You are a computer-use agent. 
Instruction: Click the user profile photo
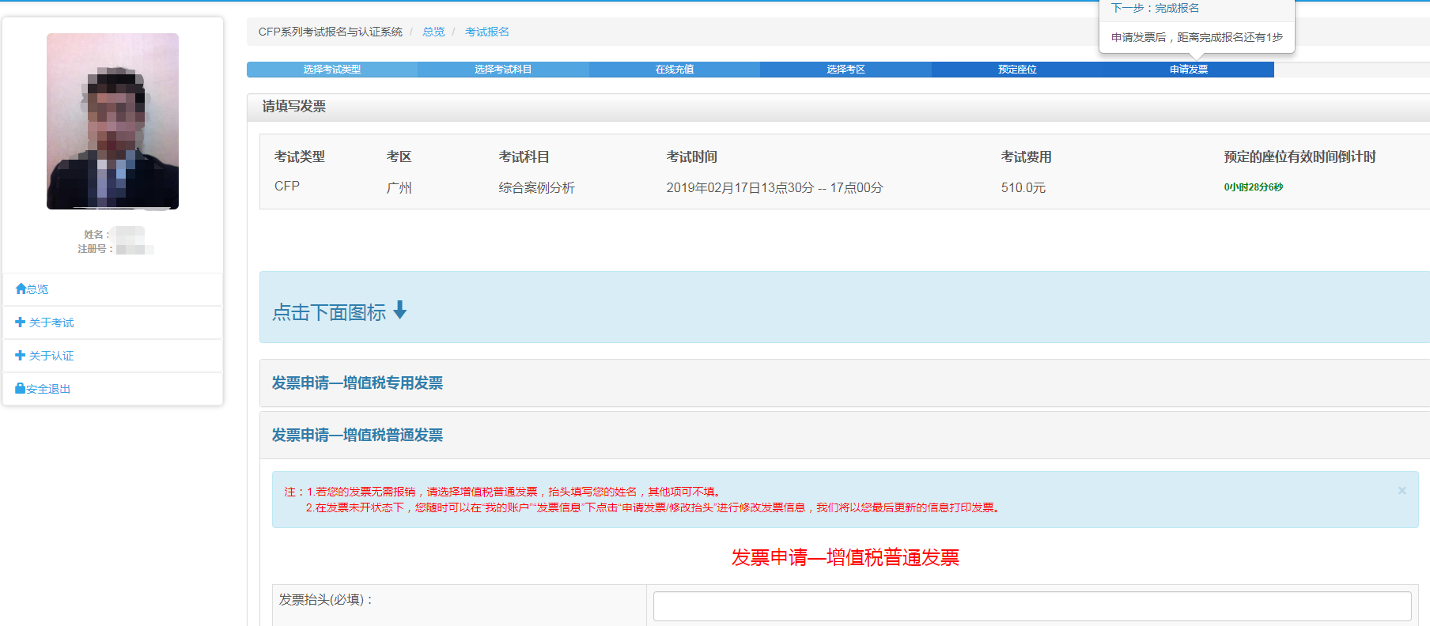[x=112, y=121]
